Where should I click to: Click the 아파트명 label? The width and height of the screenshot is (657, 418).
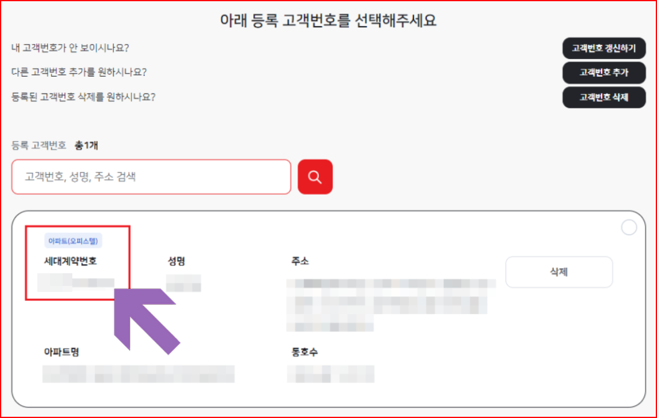click(x=61, y=352)
